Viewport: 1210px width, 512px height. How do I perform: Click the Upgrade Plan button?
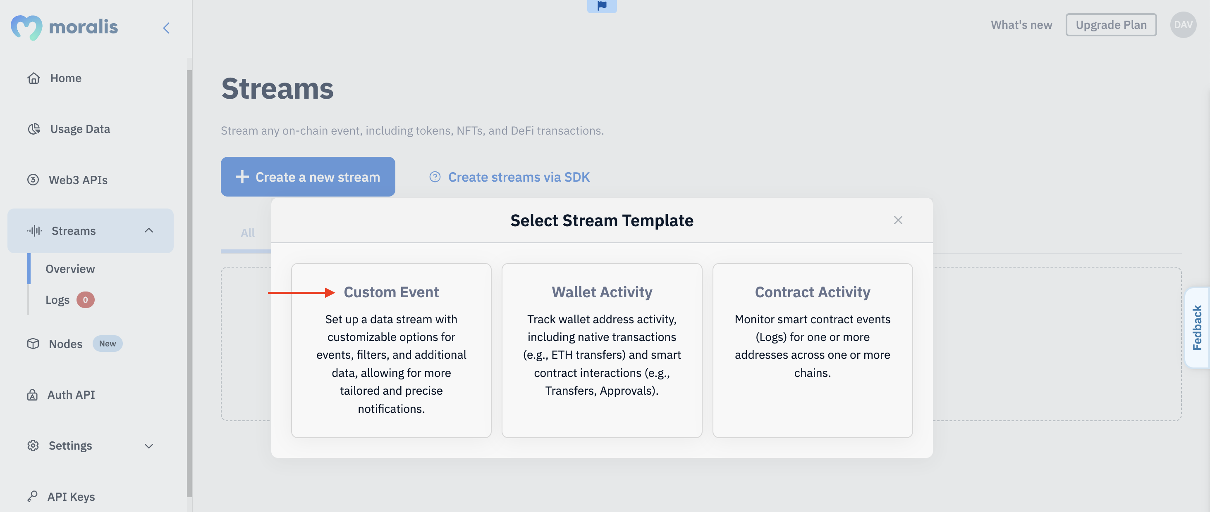(1111, 25)
